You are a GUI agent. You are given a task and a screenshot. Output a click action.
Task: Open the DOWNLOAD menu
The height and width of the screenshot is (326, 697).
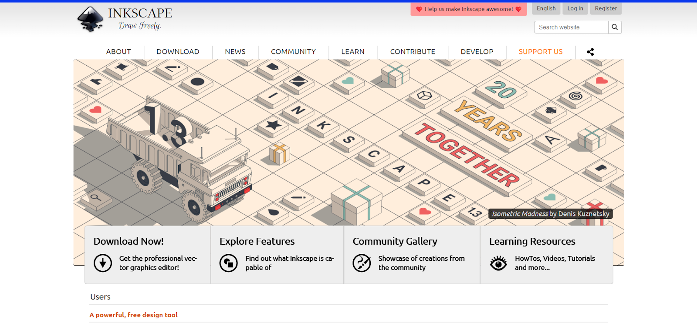178,52
